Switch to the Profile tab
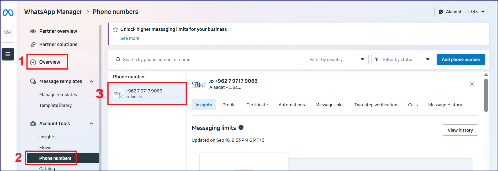The image size is (498, 171). [x=229, y=105]
